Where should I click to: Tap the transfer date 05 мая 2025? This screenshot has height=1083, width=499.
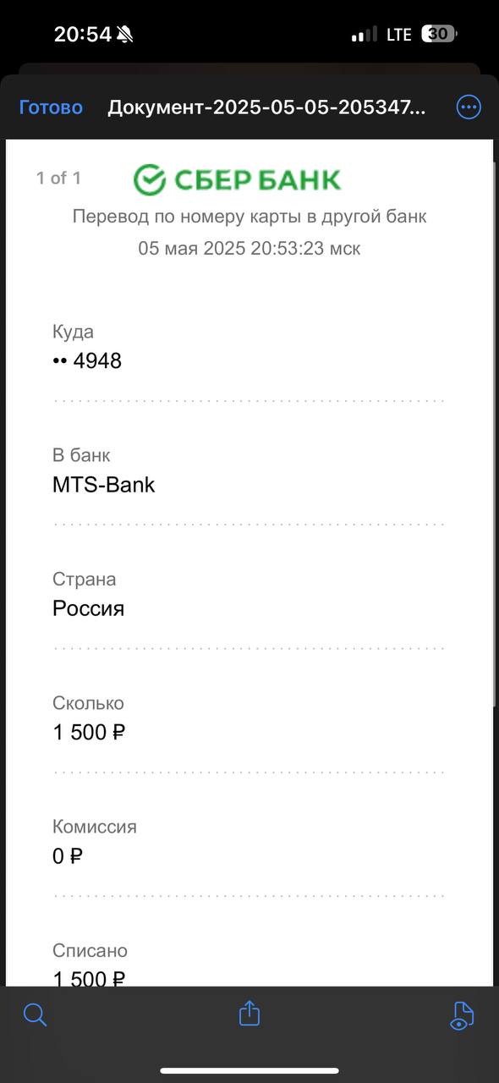[191, 250]
